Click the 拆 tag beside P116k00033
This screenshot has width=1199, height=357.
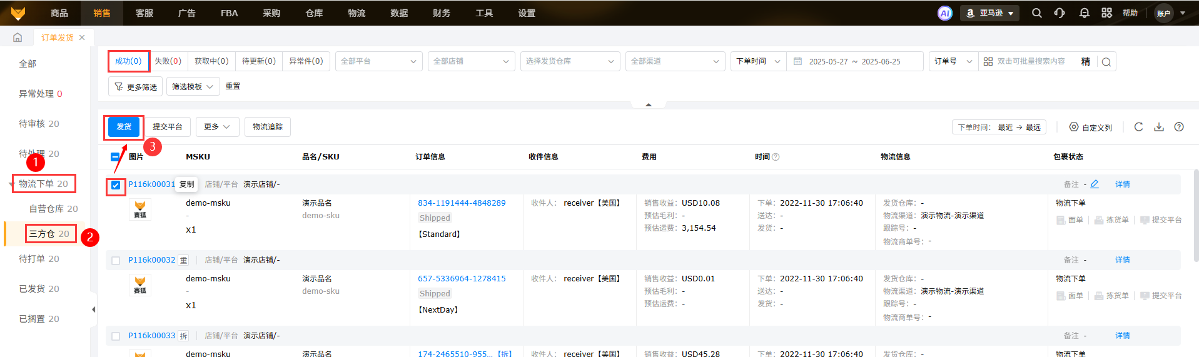pos(183,336)
